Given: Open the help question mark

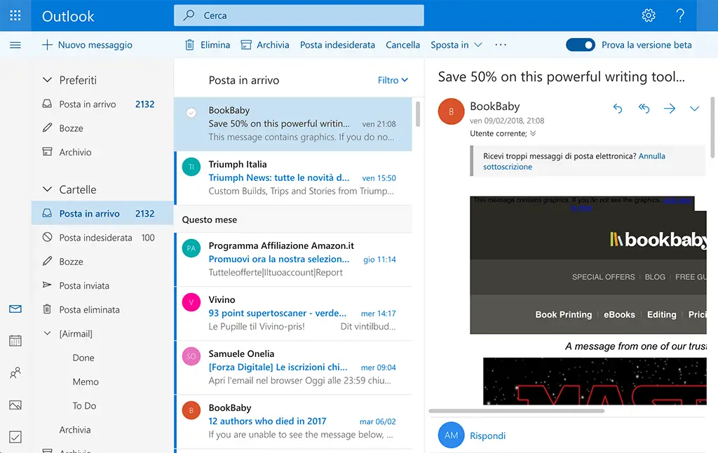Looking at the screenshot, I should 680,15.
